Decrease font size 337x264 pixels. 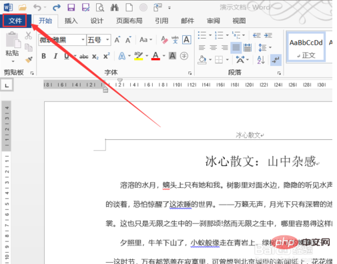tap(128, 40)
